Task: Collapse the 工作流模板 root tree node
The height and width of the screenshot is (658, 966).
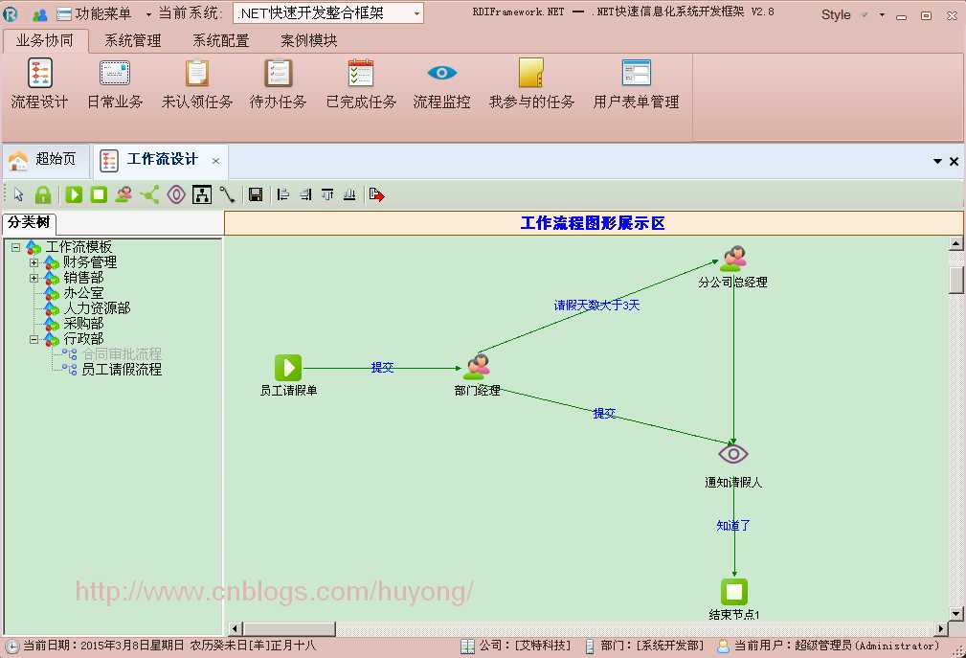Action: 16,247
